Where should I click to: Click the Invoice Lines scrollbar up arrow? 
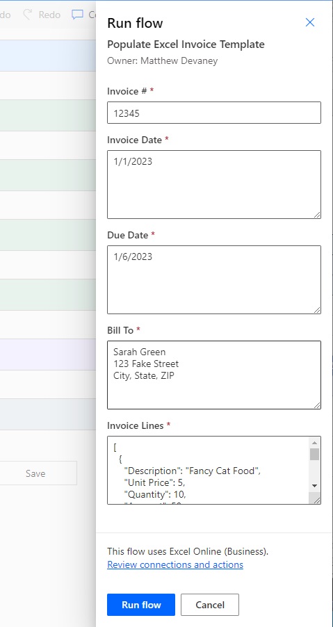pyautogui.click(x=314, y=443)
